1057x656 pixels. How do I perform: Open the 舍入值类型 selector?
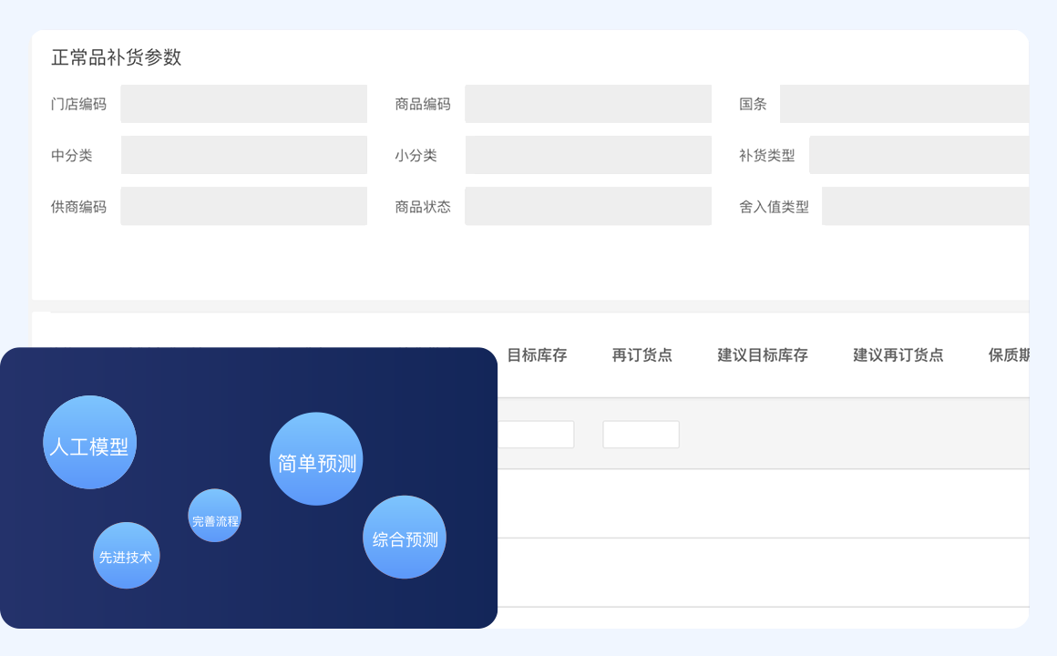point(924,206)
